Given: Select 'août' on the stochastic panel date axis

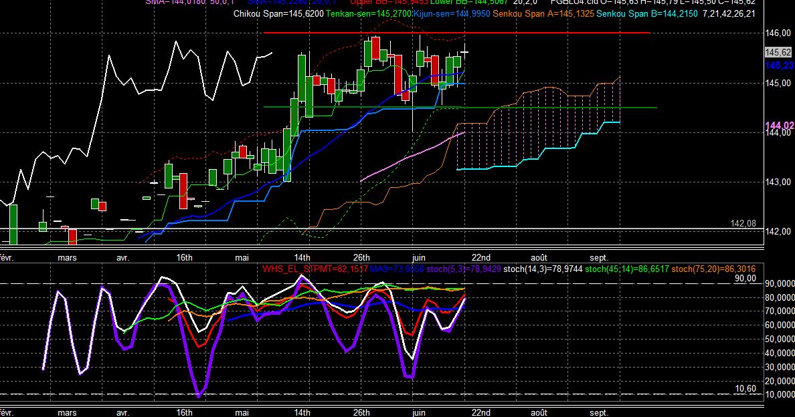Looking at the screenshot, I should pos(539,412).
